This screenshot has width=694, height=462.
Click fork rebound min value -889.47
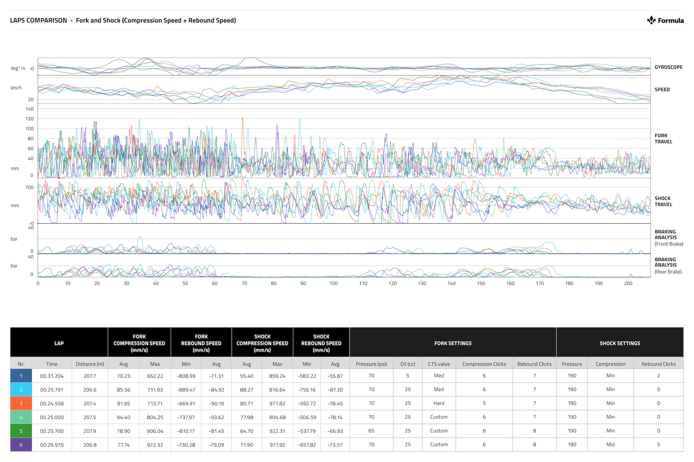click(x=186, y=390)
